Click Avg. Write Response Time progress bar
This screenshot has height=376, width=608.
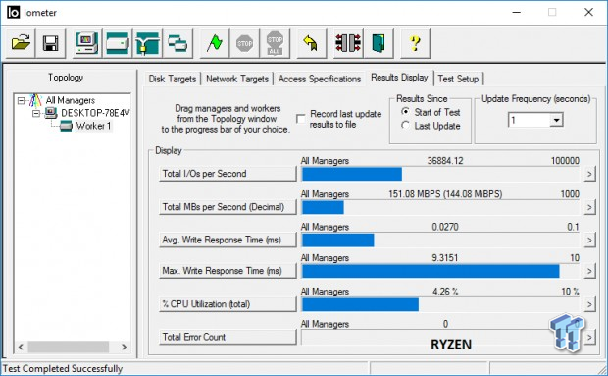click(x=440, y=241)
